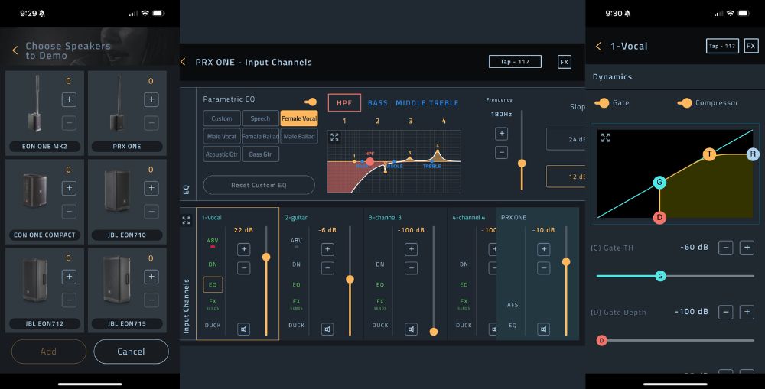Open FX on the 1-Vocal screen
765x389 pixels.
click(x=751, y=46)
